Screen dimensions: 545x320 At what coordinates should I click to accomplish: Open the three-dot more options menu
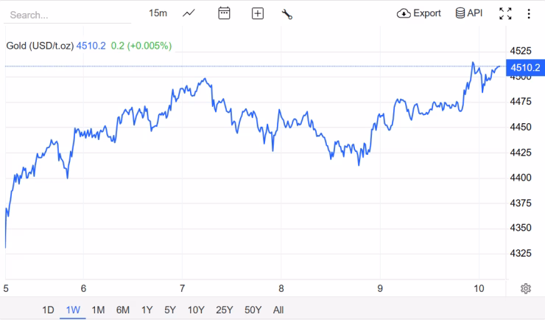pyautogui.click(x=529, y=13)
